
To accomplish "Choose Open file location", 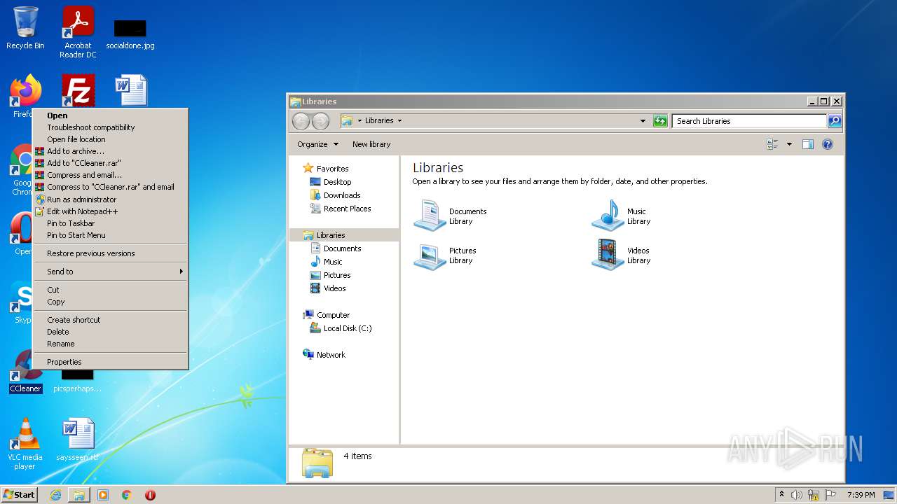I will click(111, 139).
